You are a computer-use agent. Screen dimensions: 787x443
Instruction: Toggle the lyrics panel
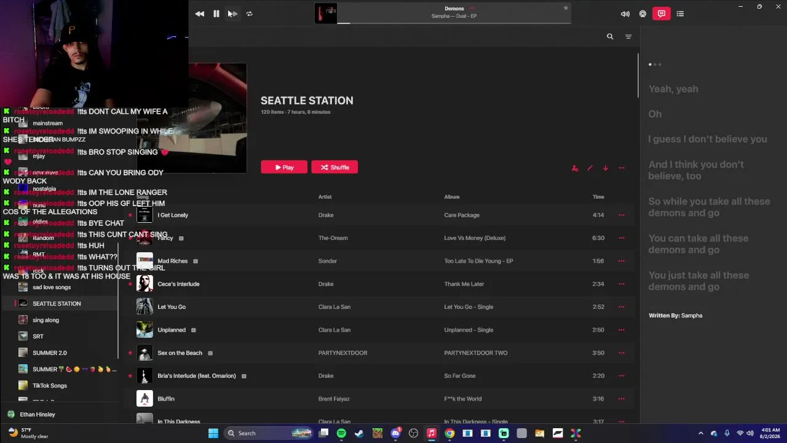point(662,14)
